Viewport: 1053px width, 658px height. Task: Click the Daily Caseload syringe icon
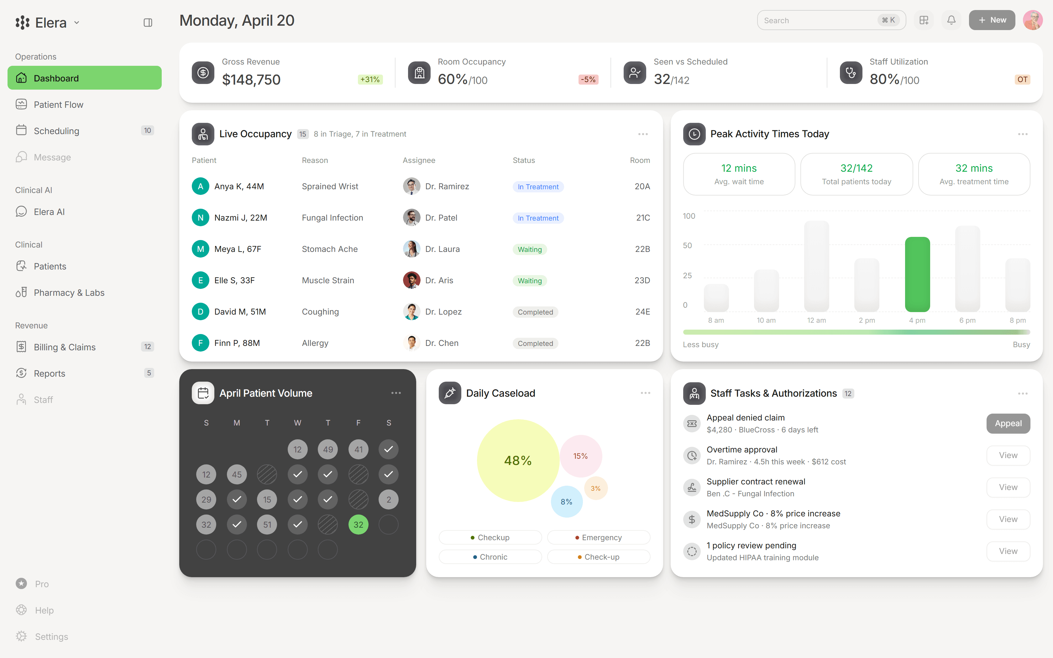[x=449, y=393]
